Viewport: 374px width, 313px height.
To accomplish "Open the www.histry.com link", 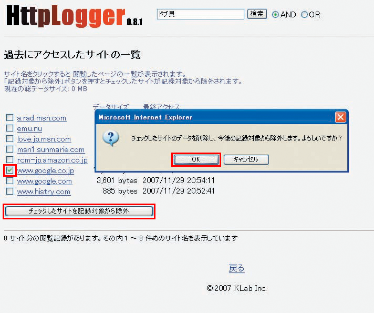I will [x=44, y=191].
